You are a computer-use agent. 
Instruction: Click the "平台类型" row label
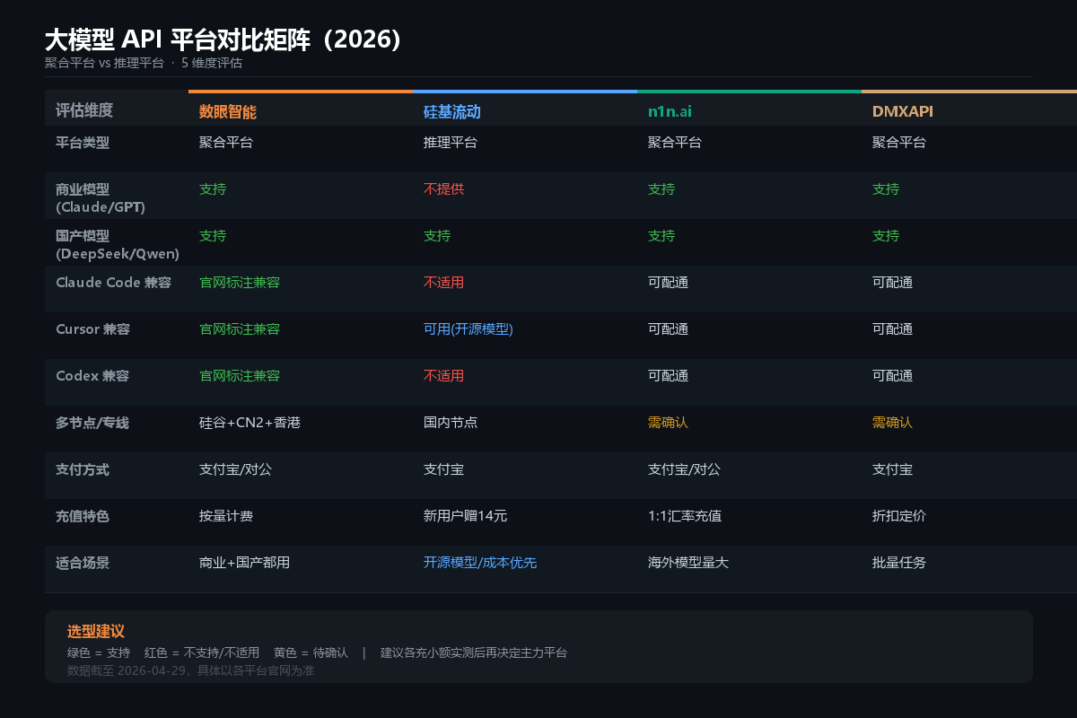pyautogui.click(x=83, y=142)
